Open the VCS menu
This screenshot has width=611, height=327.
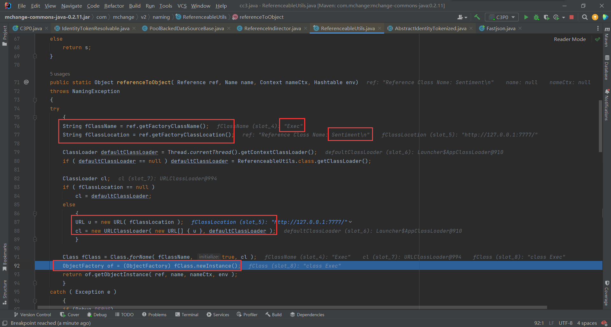tap(182, 6)
